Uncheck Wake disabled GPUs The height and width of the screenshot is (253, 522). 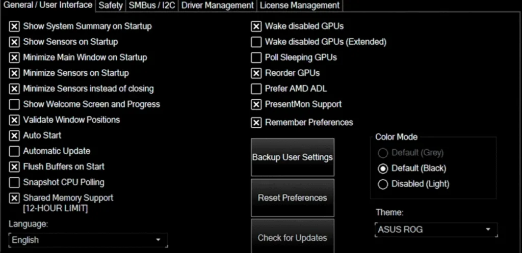tap(256, 26)
